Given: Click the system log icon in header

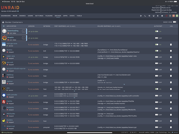Looking at the screenshot, I should click(x=158, y=16).
